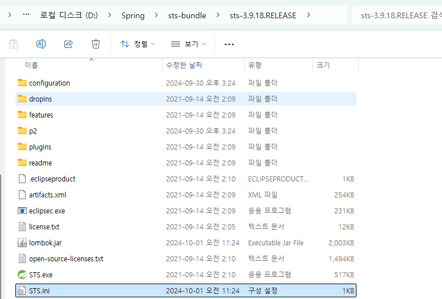Screen dimensions: 442x299
Task: Click the artifacts.xml file name
Action: pos(47,195)
